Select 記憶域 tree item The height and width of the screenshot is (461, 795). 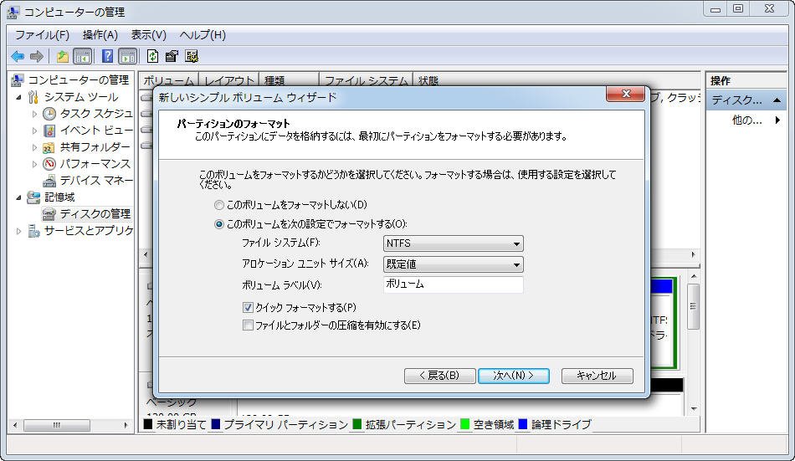[59, 197]
